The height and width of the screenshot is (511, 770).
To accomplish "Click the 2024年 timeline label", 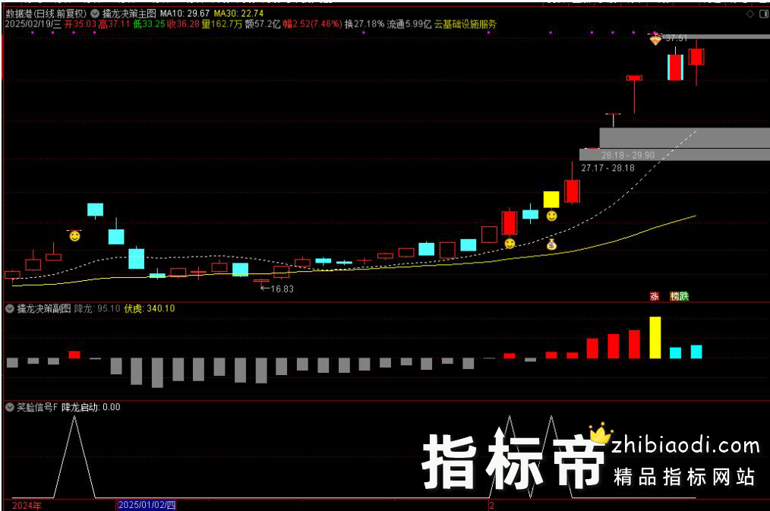I will click(27, 505).
